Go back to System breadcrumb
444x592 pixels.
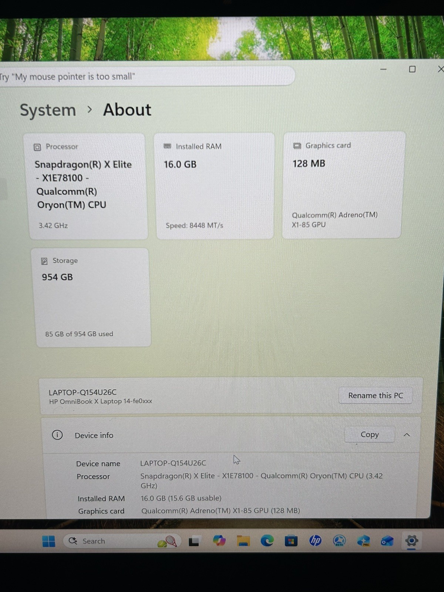(x=48, y=110)
